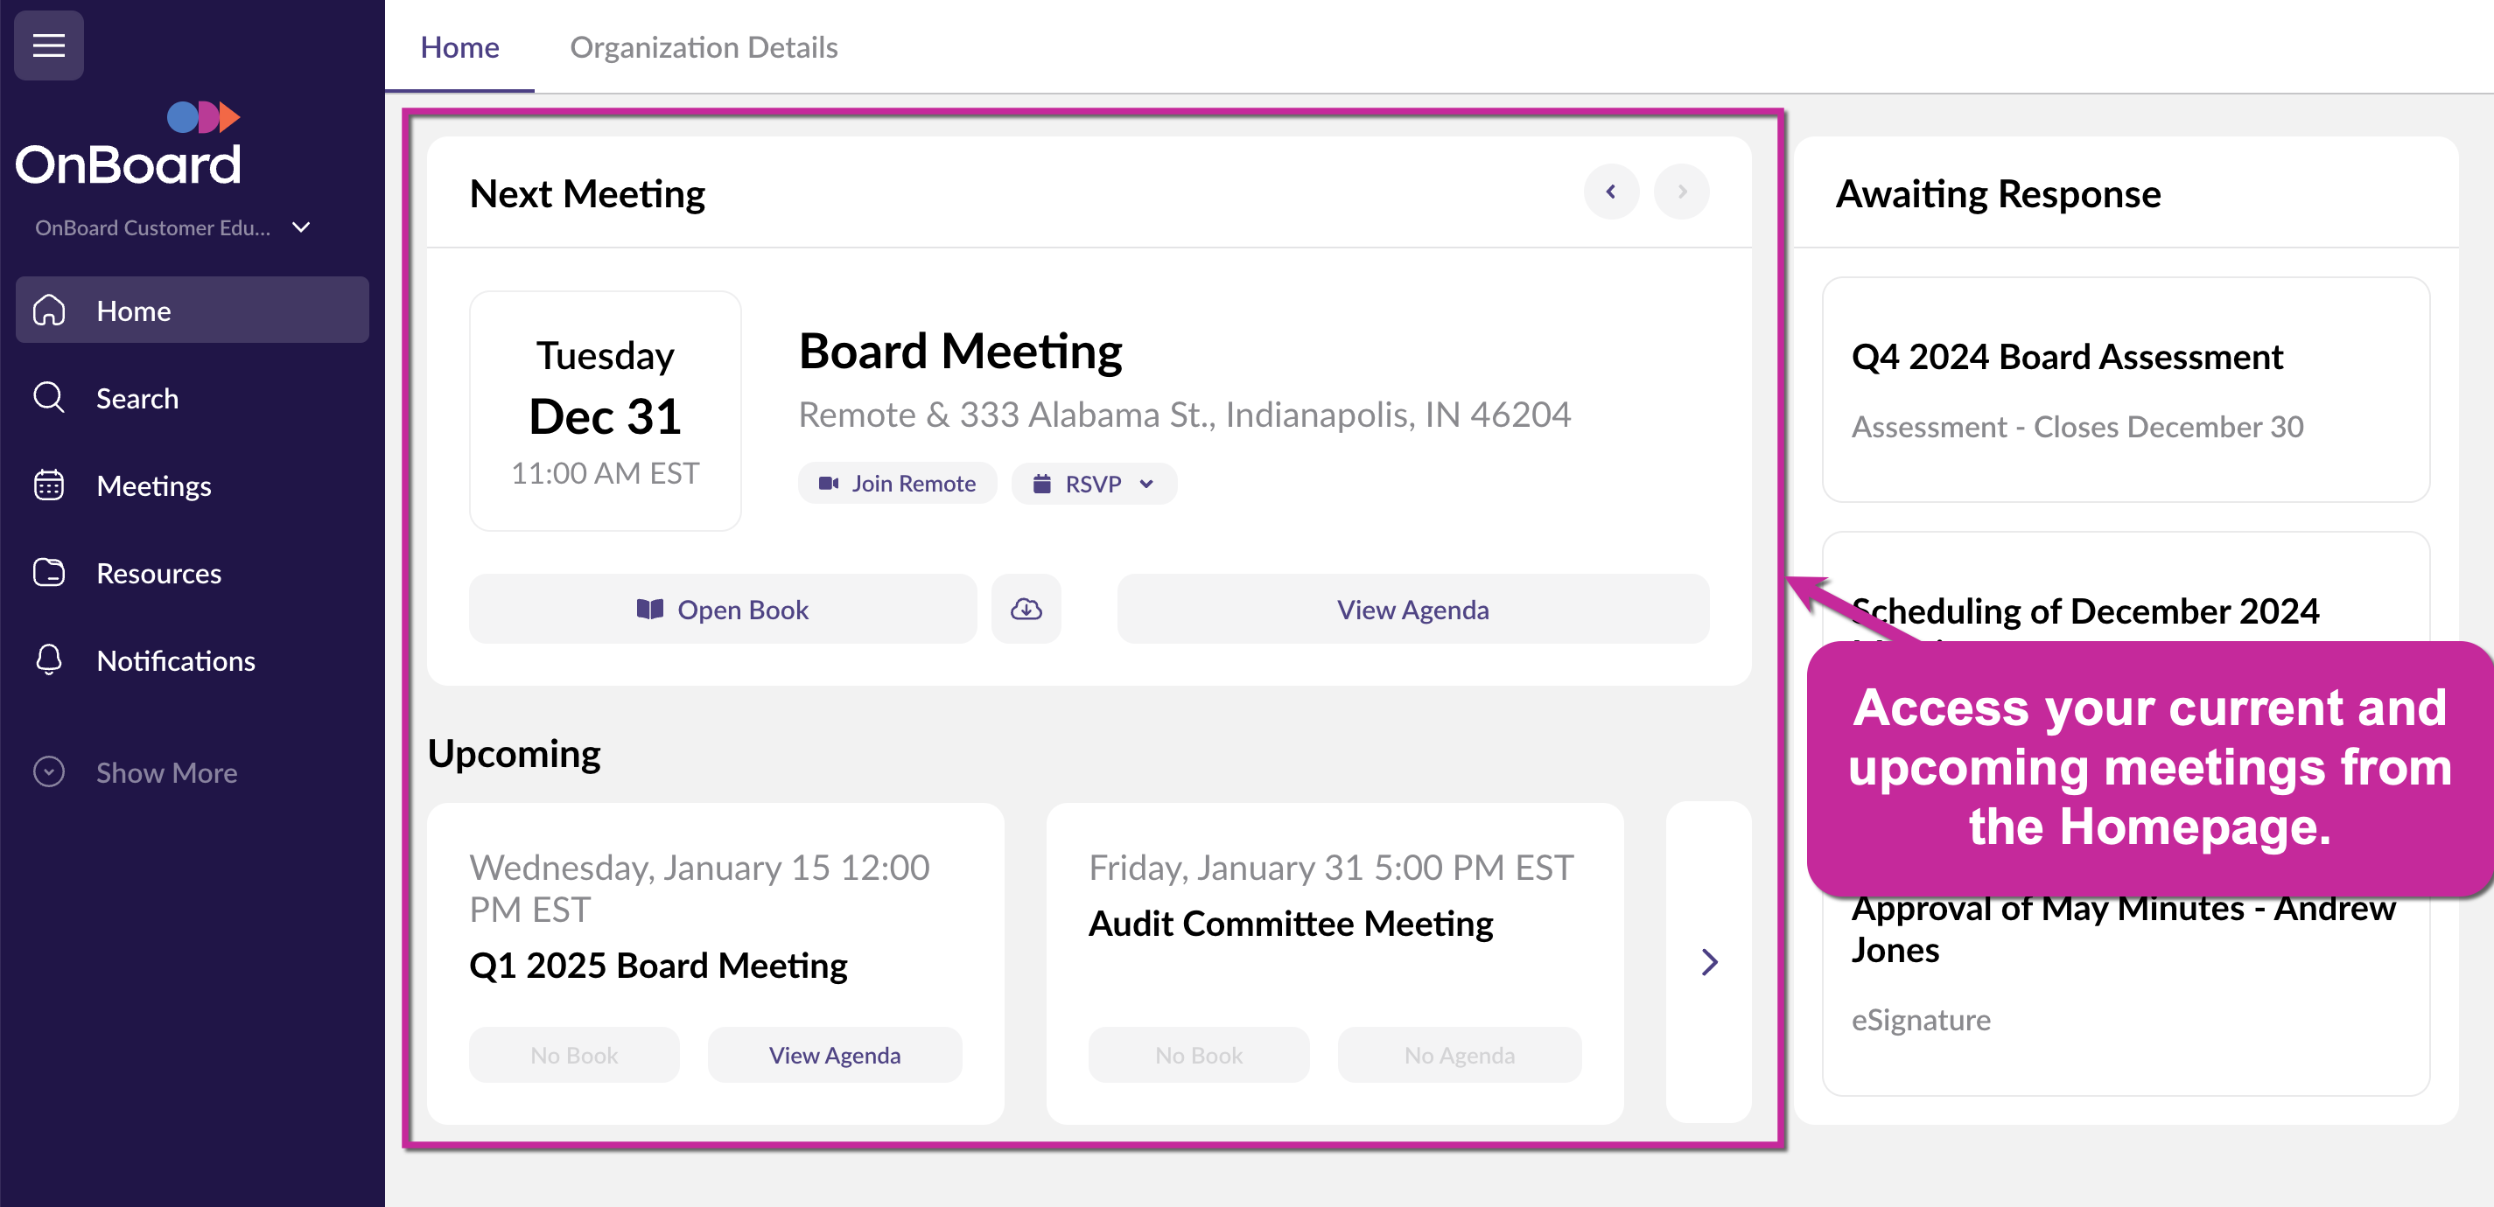2494x1207 pixels.
Task: View Agenda for Q1 2025 Board Meeting
Action: (834, 1054)
